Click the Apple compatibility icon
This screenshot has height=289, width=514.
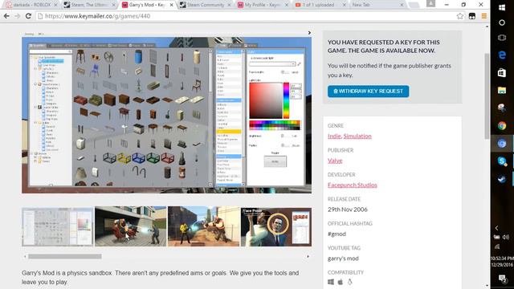pos(341,282)
